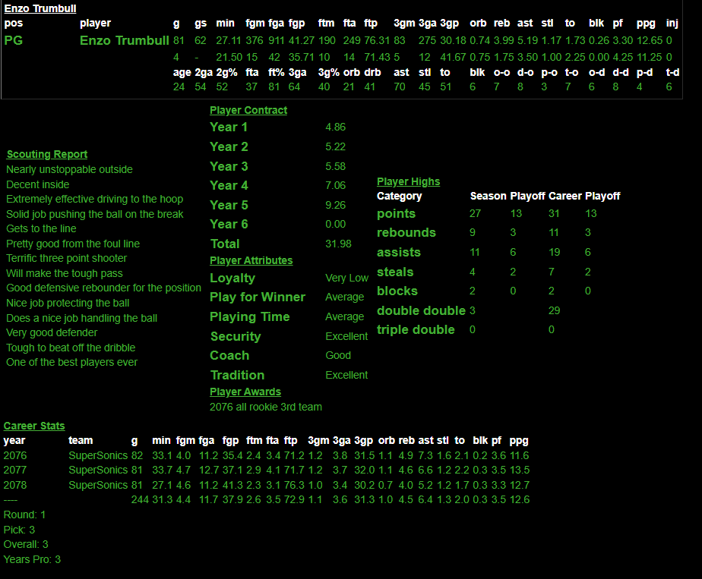702x579 pixels.
Task: Select the 2076 career stats year
Action: [x=15, y=455]
